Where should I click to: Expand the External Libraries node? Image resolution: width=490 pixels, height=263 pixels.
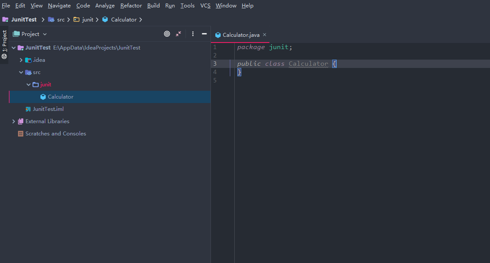tap(14, 121)
